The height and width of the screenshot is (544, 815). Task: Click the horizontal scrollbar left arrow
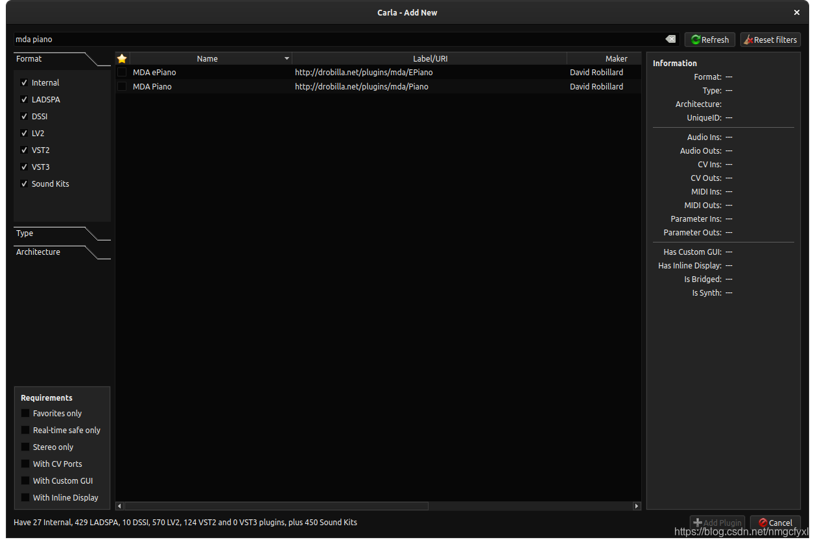[119, 506]
